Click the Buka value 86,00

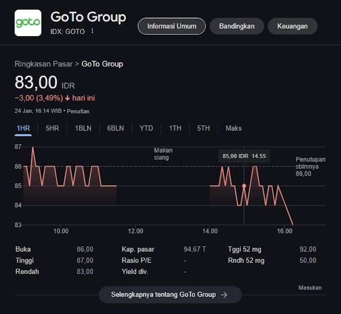(85, 249)
